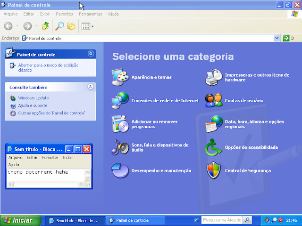This screenshot has height=226, width=302.
Task: Click Alternar para o modo de exibição clássico
Action: point(48,68)
